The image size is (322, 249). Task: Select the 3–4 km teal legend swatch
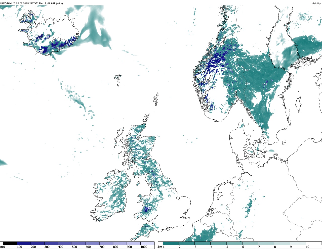coord(203,243)
